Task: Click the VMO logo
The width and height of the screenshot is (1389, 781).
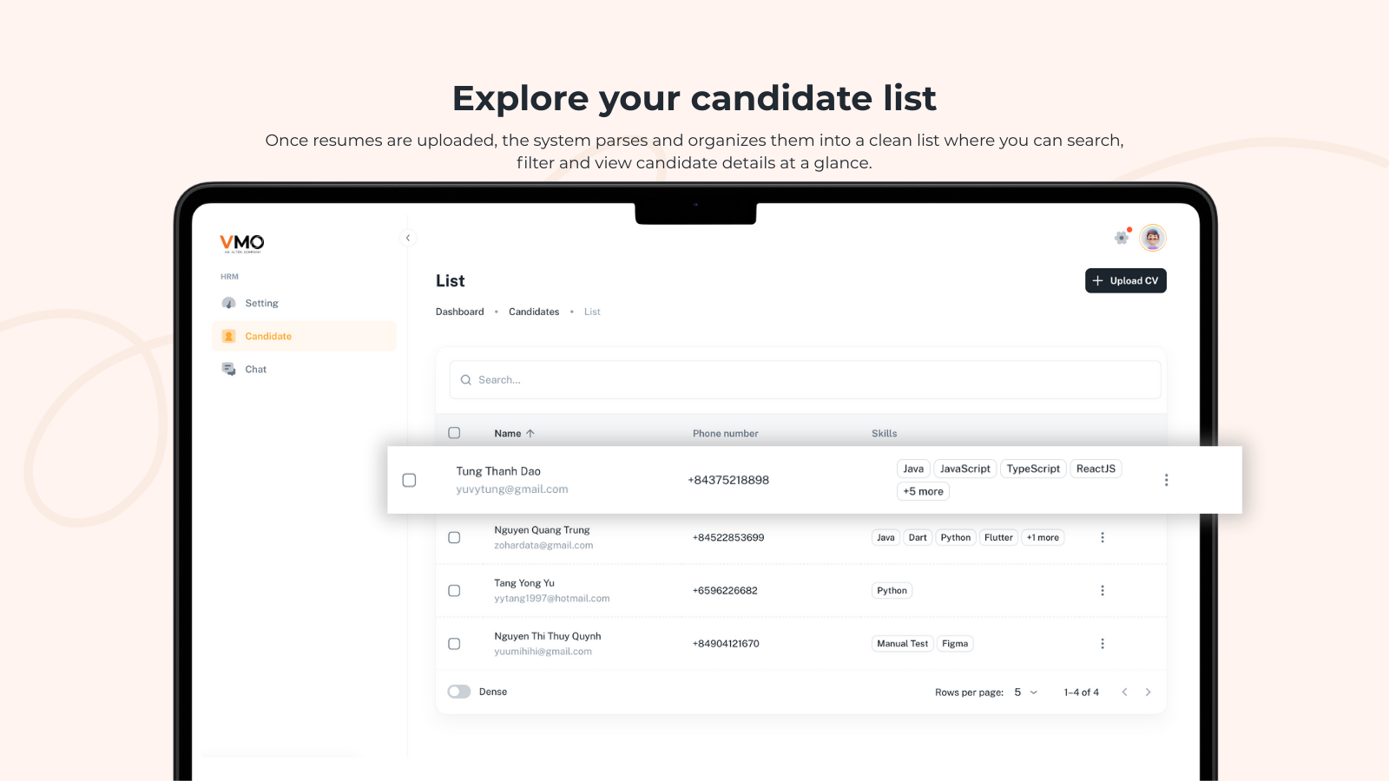Action: pyautogui.click(x=242, y=243)
